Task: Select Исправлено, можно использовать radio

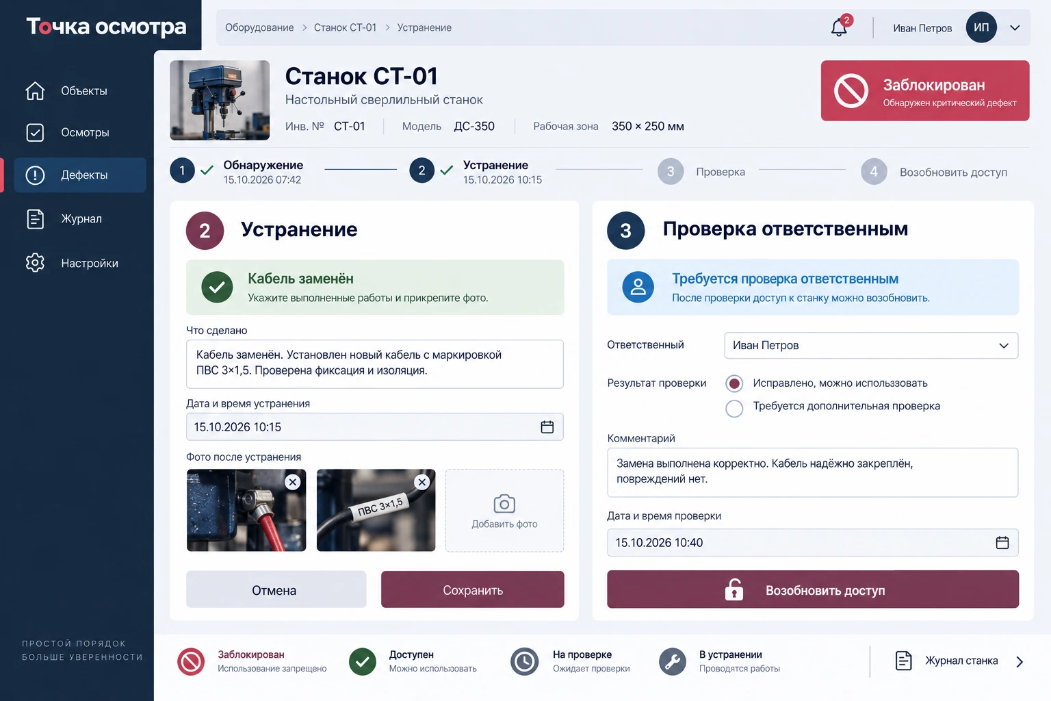Action: [x=734, y=383]
